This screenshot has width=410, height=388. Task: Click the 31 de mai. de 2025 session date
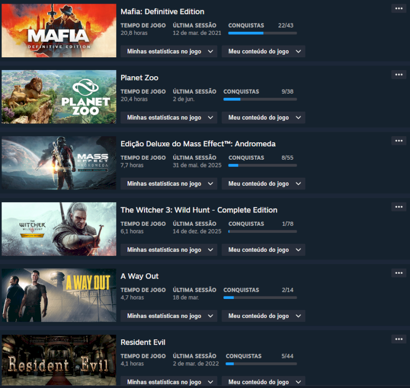click(x=197, y=165)
